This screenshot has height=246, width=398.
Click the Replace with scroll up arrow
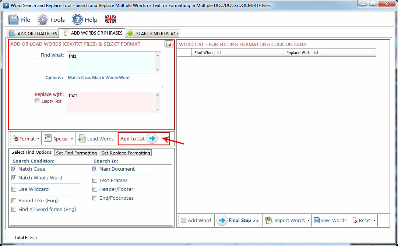click(158, 95)
